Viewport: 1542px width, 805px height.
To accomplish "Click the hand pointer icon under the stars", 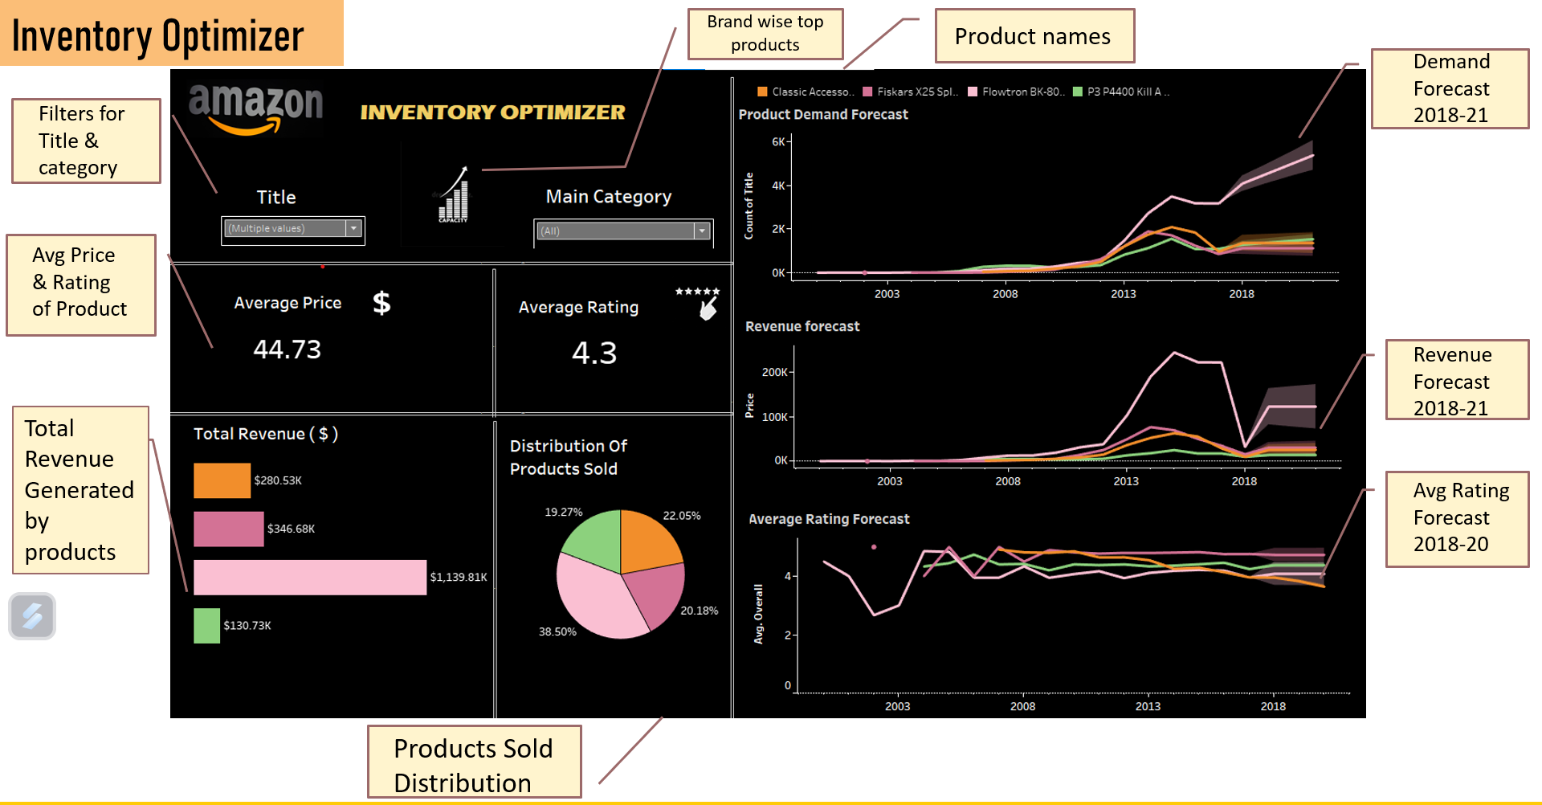I will [708, 312].
